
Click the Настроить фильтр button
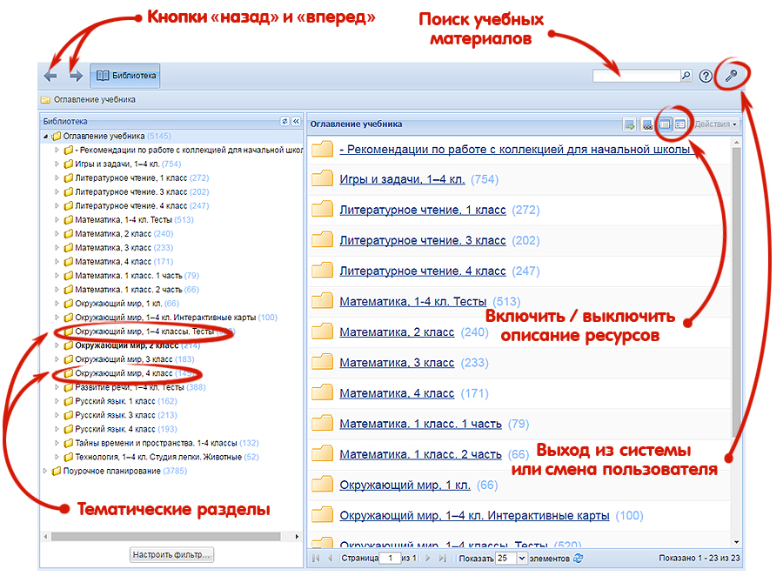click(x=171, y=554)
